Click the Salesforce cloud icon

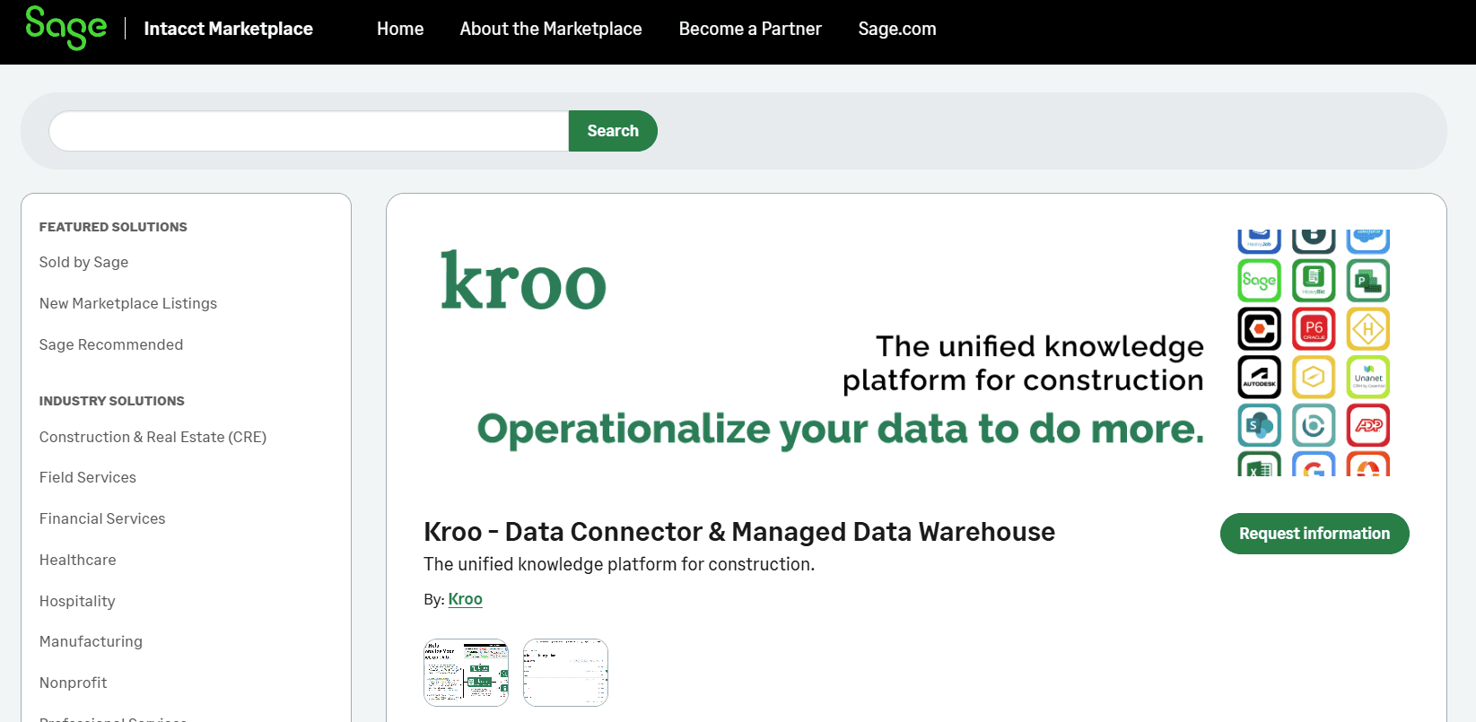[1368, 241]
